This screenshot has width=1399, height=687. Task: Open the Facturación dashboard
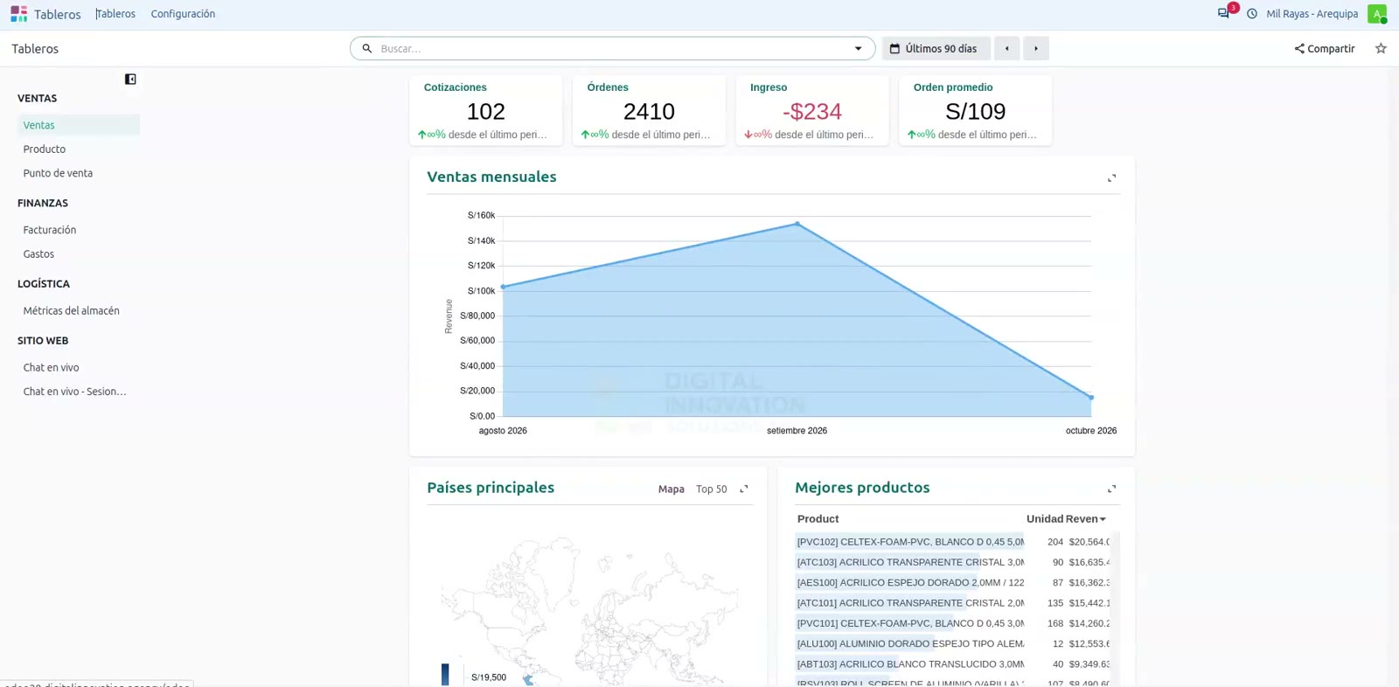click(x=79, y=230)
